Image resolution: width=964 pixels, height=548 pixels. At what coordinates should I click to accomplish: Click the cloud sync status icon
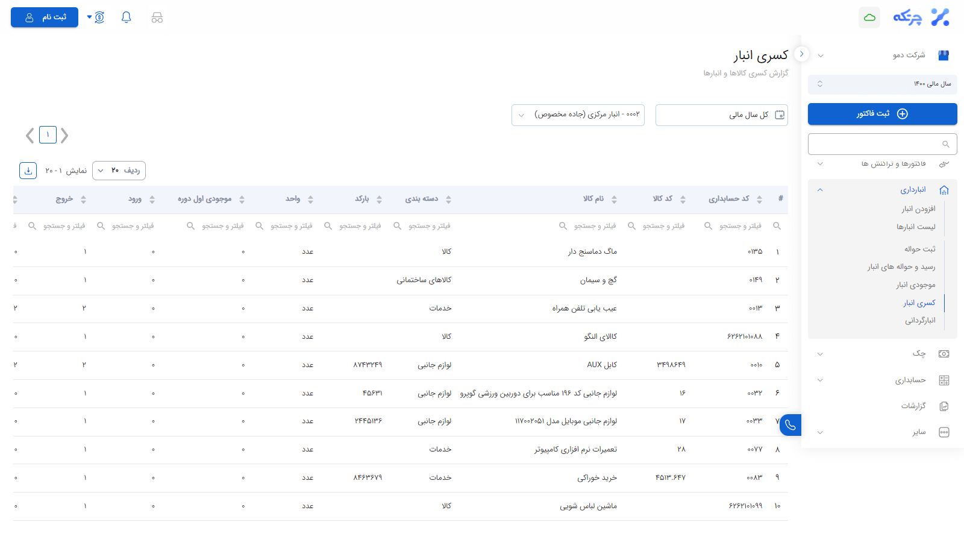coord(869,17)
